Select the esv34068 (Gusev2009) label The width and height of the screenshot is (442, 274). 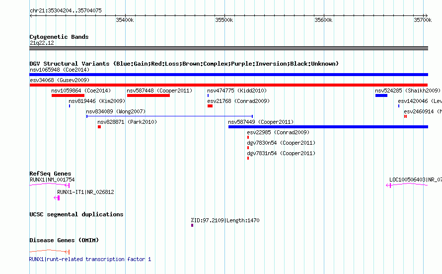(60, 80)
